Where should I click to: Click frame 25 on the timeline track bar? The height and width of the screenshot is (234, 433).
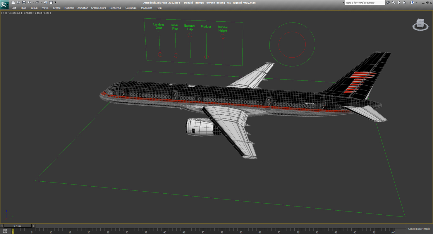coord(108,231)
